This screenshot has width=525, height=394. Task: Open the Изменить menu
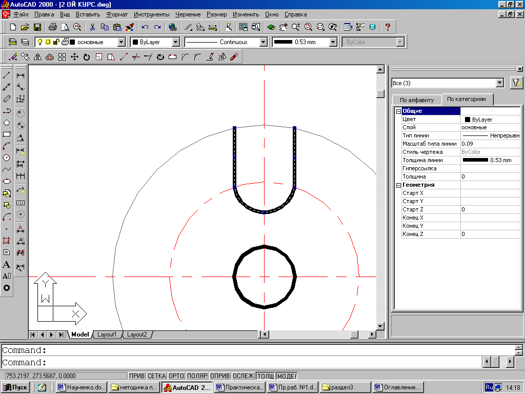click(x=246, y=14)
